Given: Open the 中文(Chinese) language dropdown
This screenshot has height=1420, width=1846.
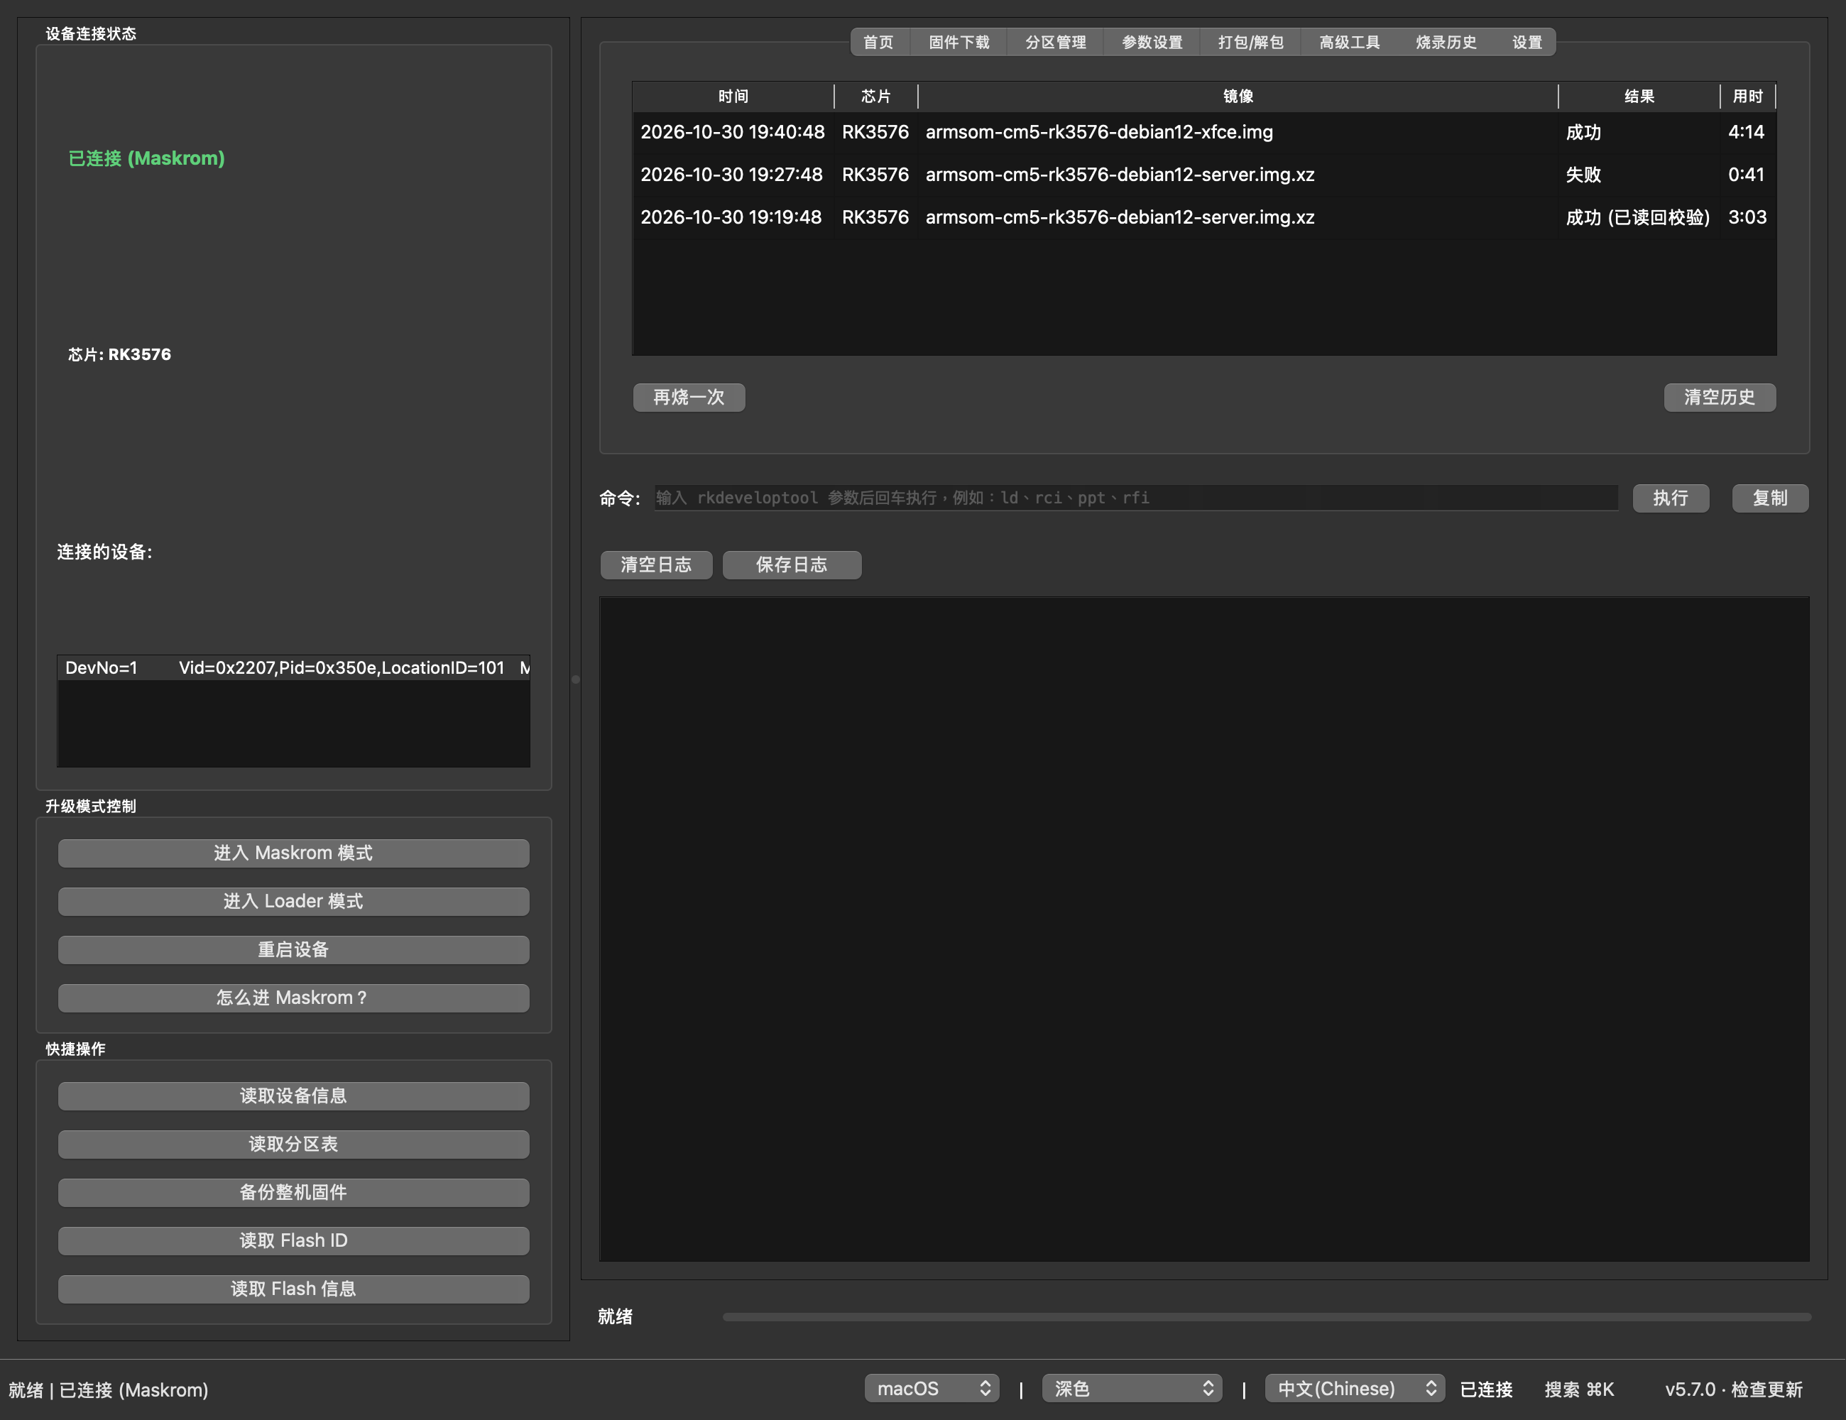Looking at the screenshot, I should (1354, 1388).
